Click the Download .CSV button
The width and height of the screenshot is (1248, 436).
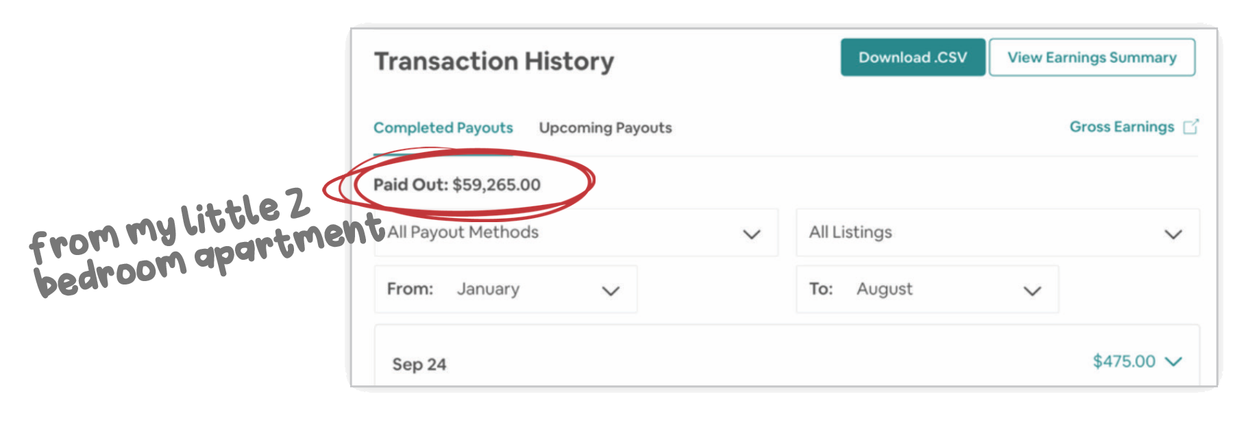click(912, 58)
